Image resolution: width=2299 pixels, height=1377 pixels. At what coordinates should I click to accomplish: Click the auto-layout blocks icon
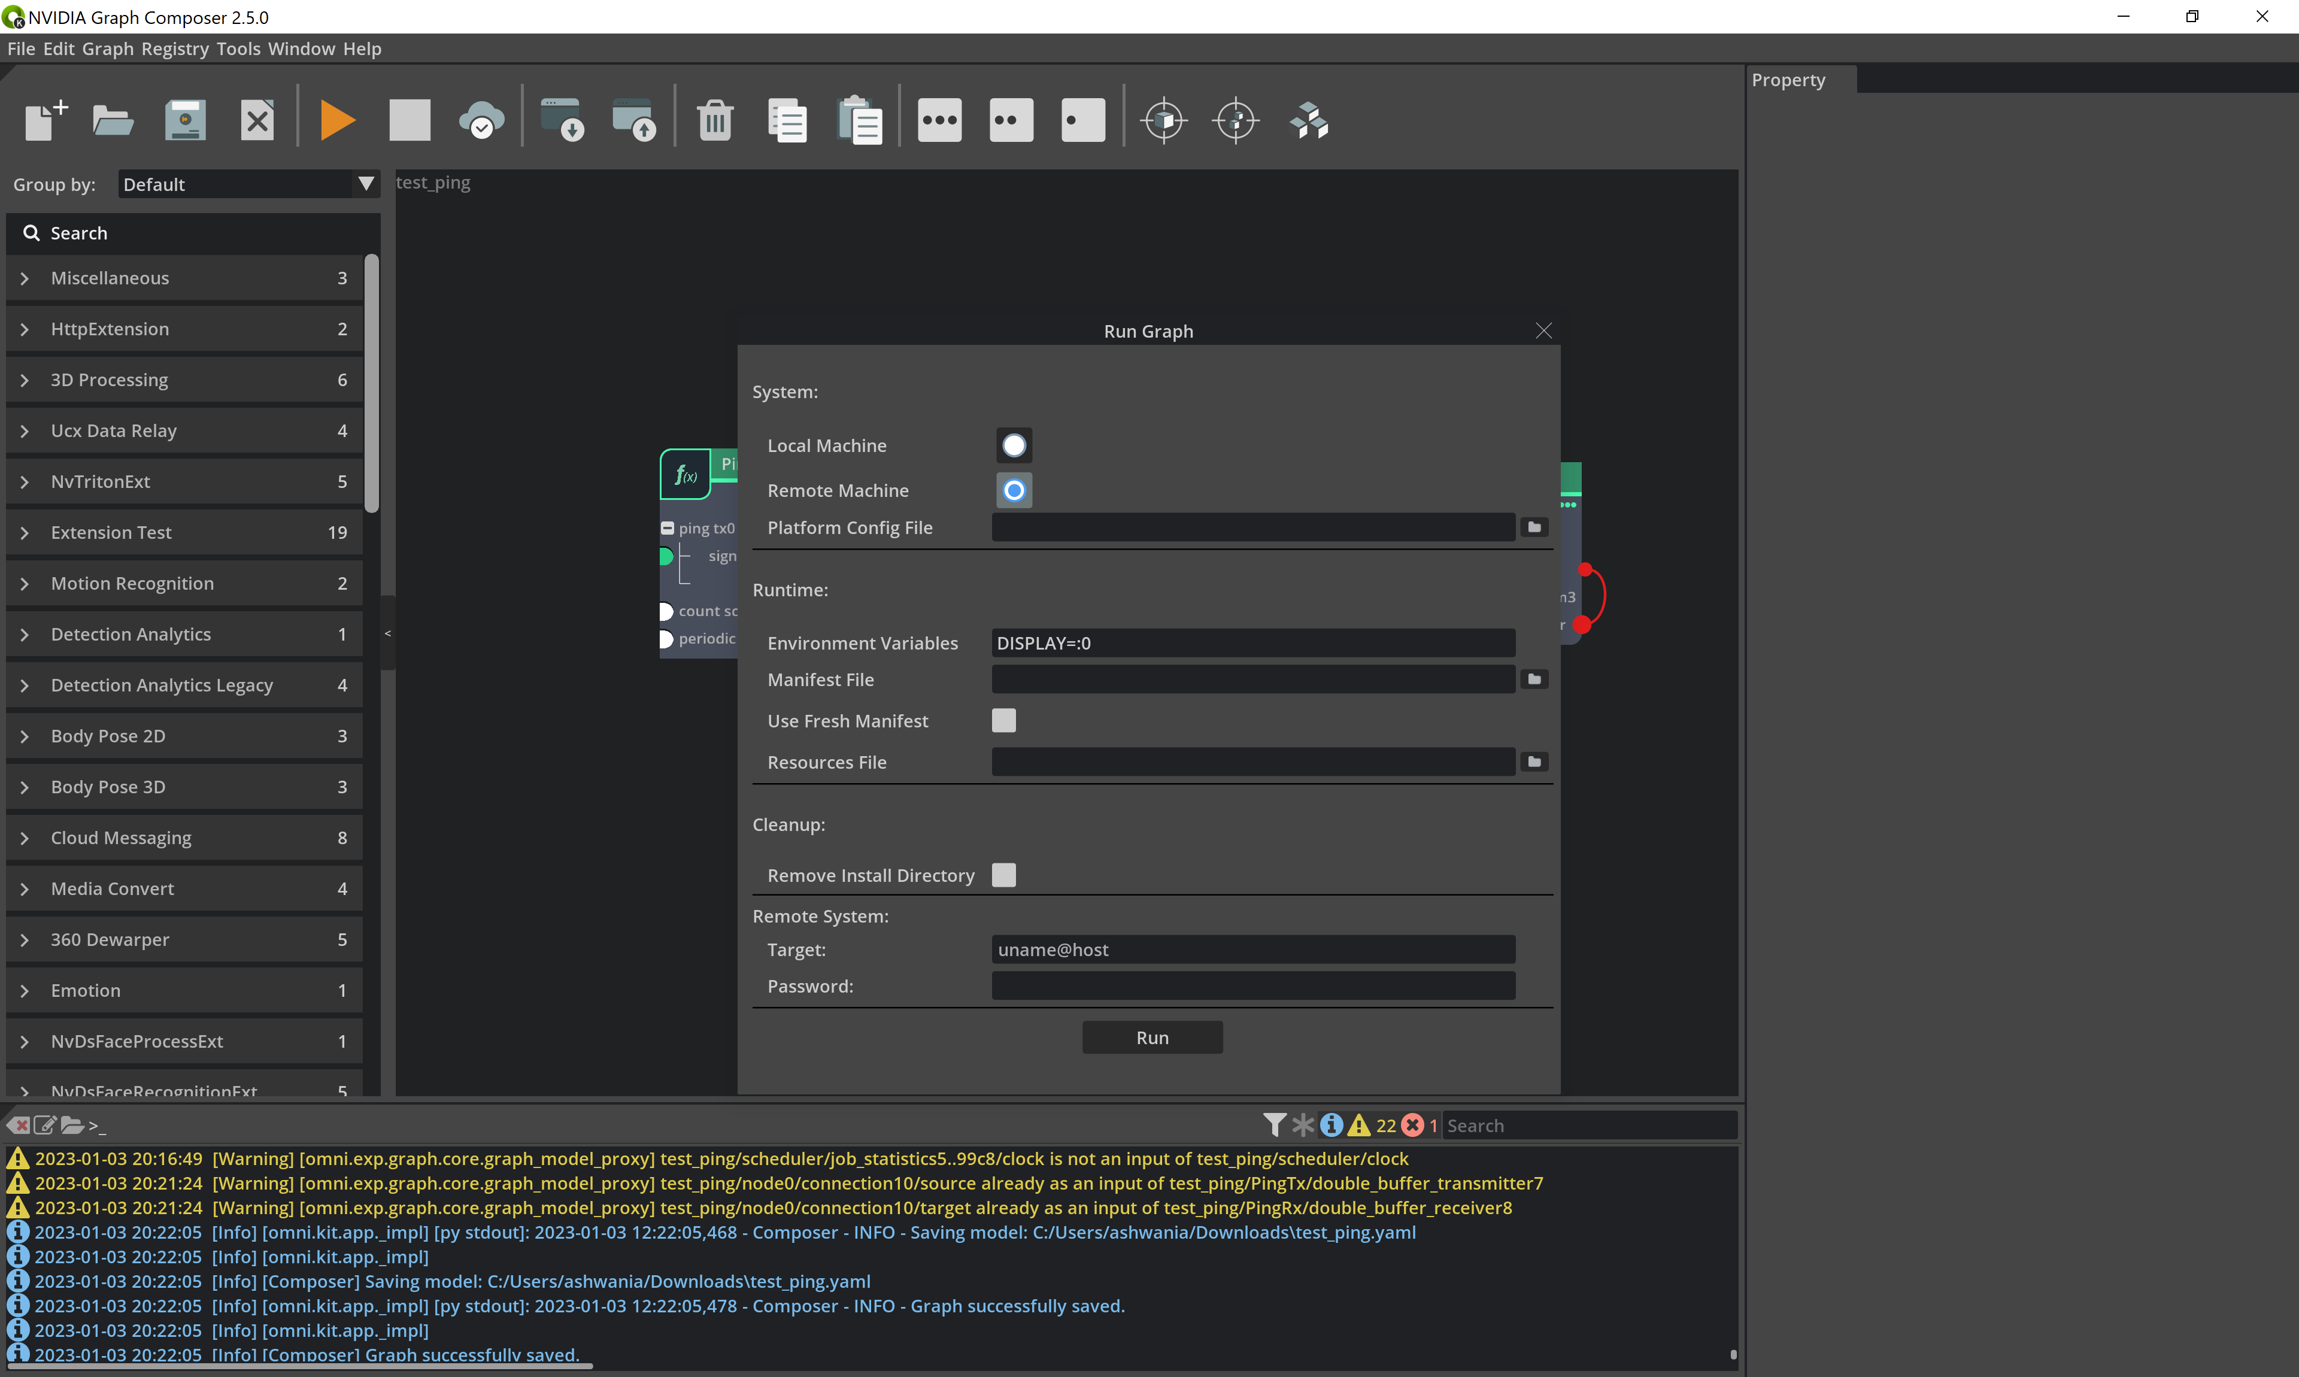pyautogui.click(x=1309, y=120)
